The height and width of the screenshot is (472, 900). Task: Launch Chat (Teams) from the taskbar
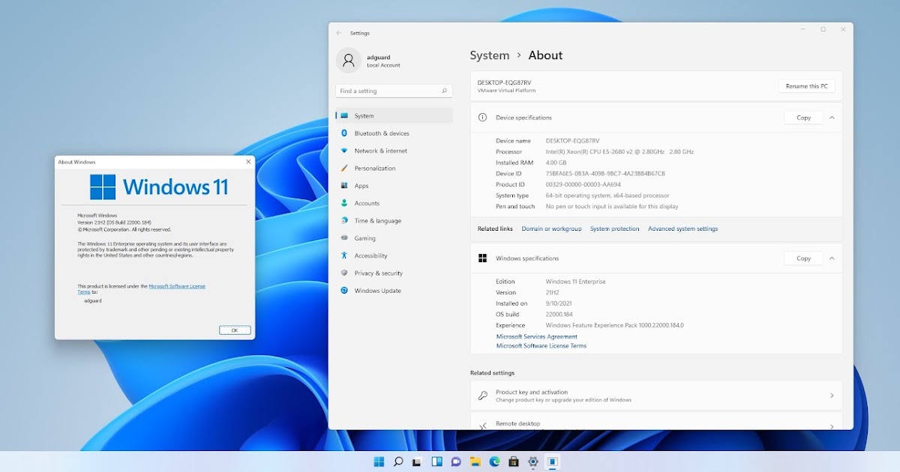coord(456,462)
